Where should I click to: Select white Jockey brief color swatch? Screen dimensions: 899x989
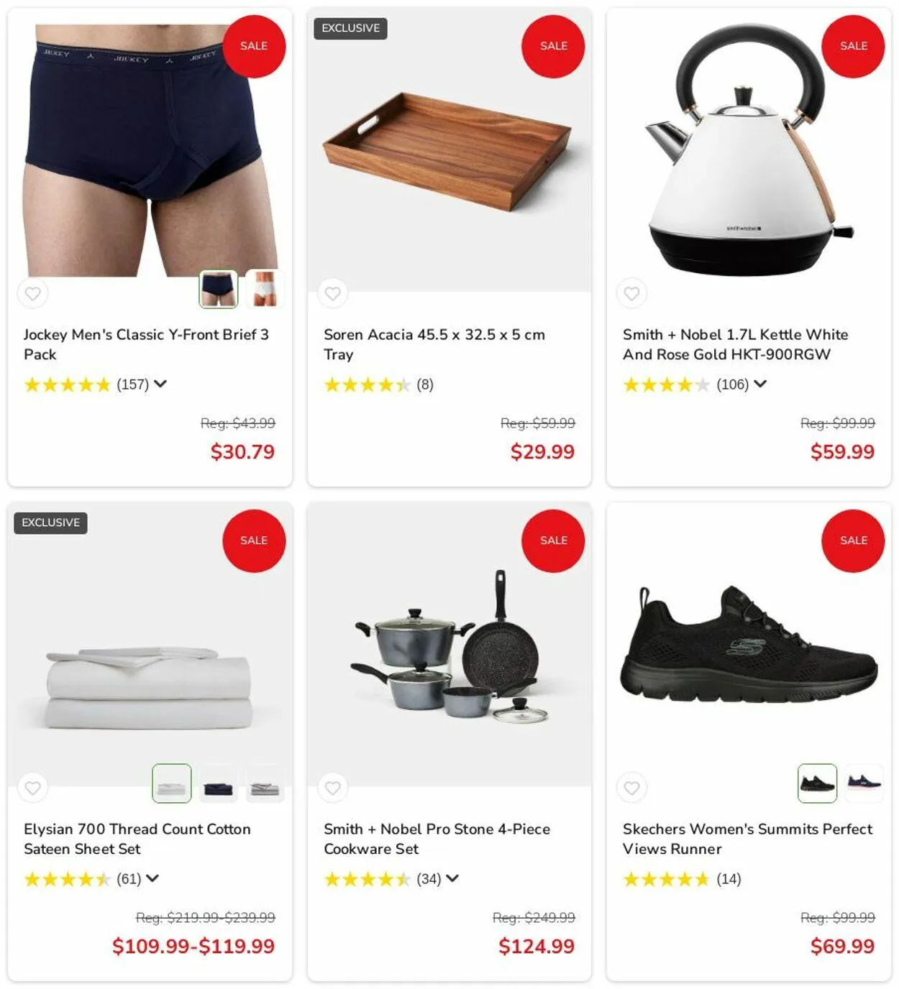coord(265,289)
